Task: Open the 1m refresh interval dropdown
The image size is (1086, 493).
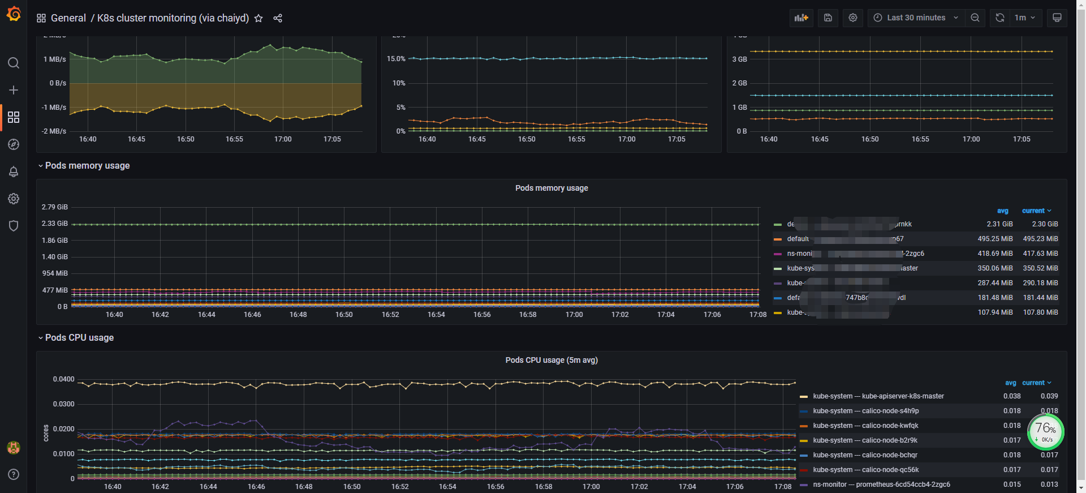Action: (1025, 18)
